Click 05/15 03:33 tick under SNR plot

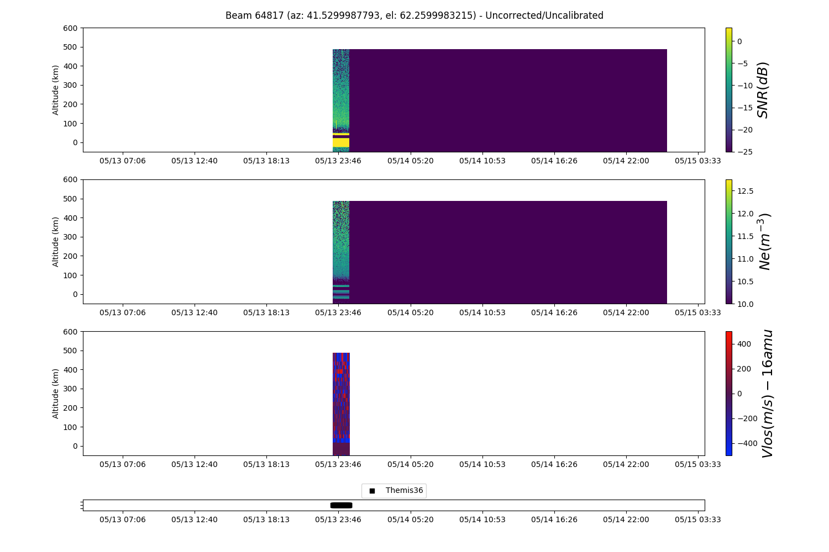point(698,161)
